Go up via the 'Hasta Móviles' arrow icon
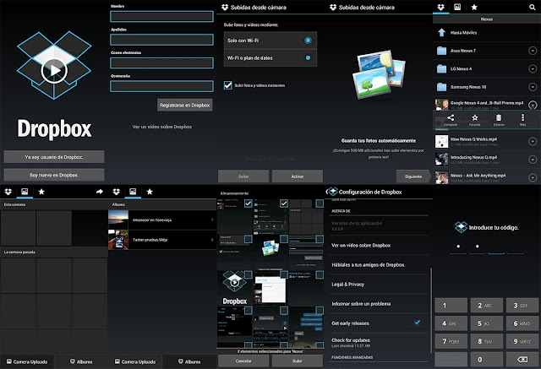This screenshot has width=541, height=369. tap(441, 32)
